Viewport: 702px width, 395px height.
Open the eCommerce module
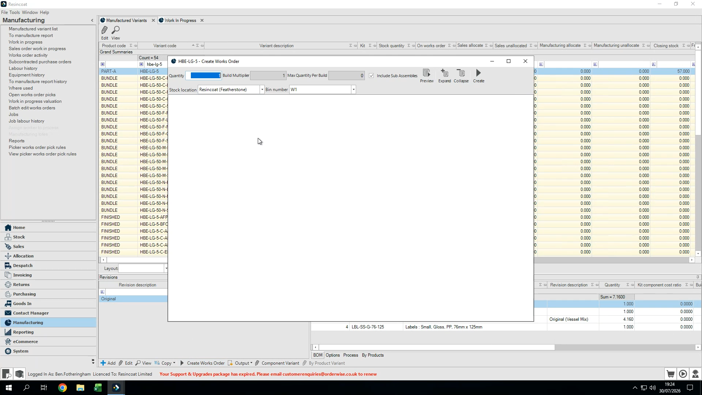click(48, 342)
